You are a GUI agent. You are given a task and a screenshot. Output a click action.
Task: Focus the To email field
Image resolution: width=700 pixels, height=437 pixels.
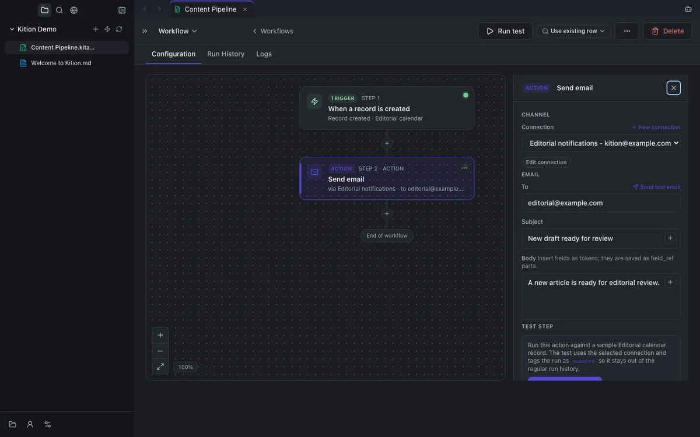pyautogui.click(x=601, y=203)
